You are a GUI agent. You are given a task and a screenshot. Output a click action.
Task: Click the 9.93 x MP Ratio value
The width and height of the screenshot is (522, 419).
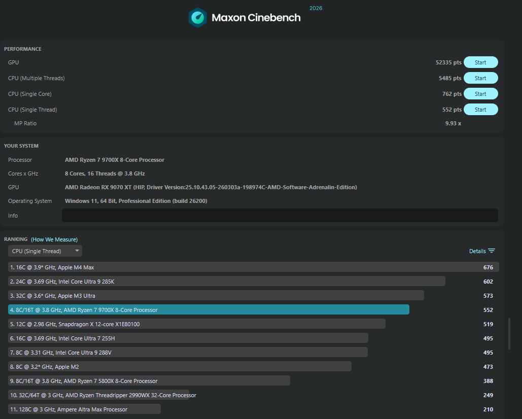click(453, 123)
